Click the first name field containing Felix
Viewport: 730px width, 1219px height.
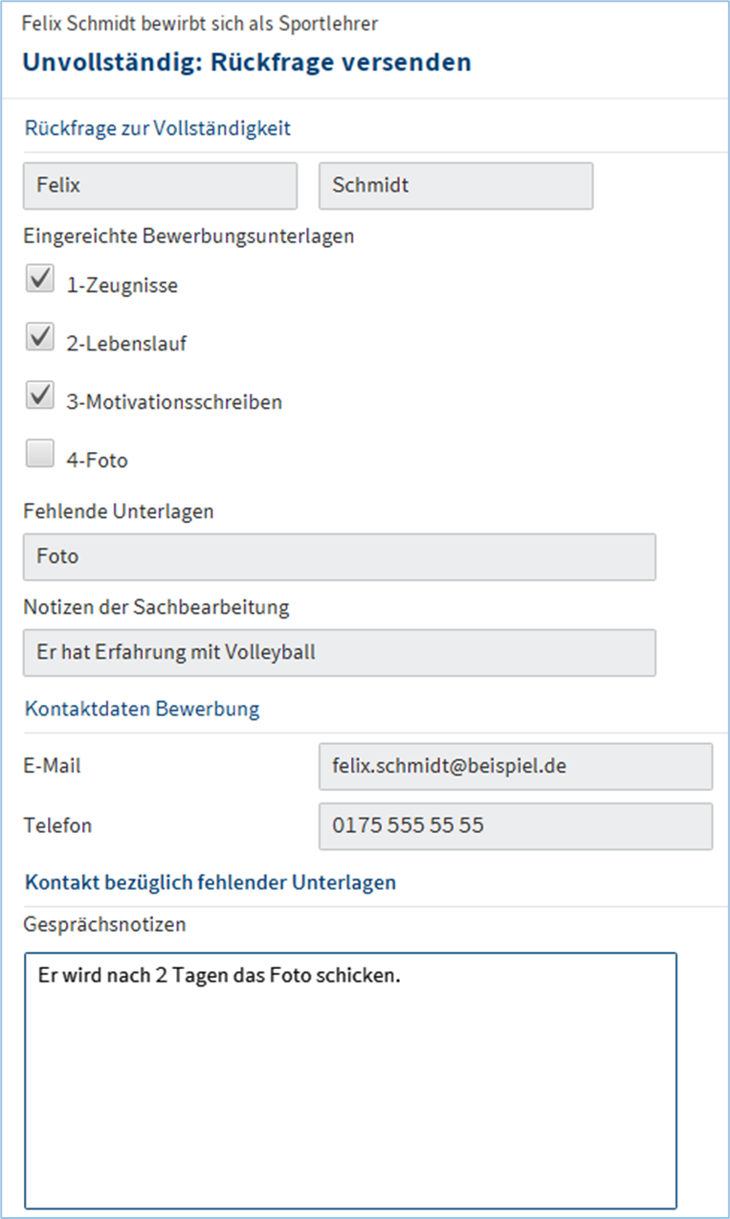tap(160, 186)
